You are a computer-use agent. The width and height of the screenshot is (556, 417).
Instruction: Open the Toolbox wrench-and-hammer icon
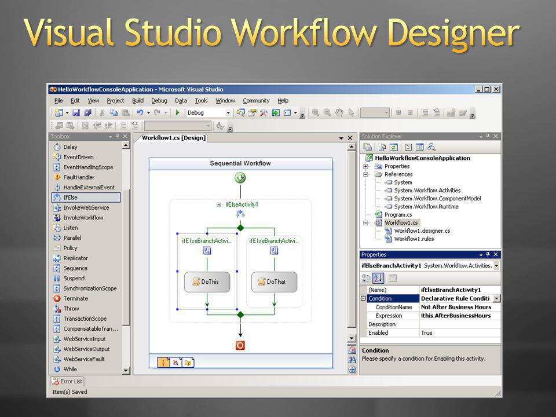(264, 113)
